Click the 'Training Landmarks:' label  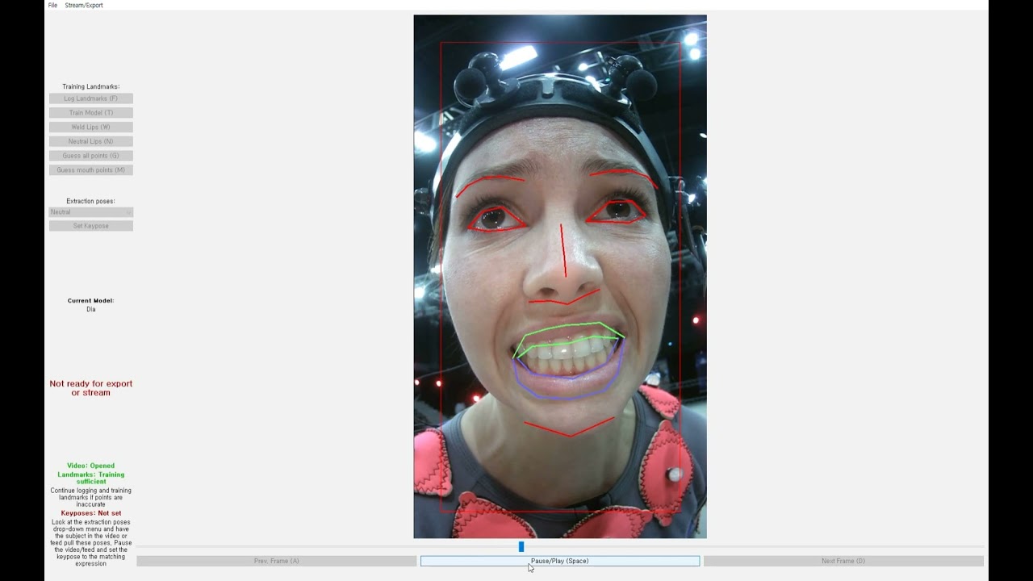coord(91,86)
